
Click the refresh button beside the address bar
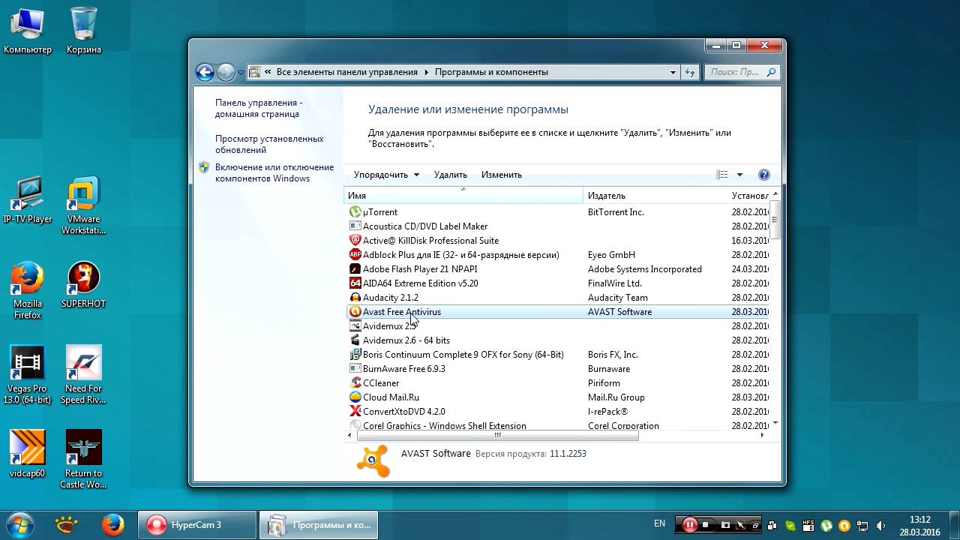tap(691, 73)
